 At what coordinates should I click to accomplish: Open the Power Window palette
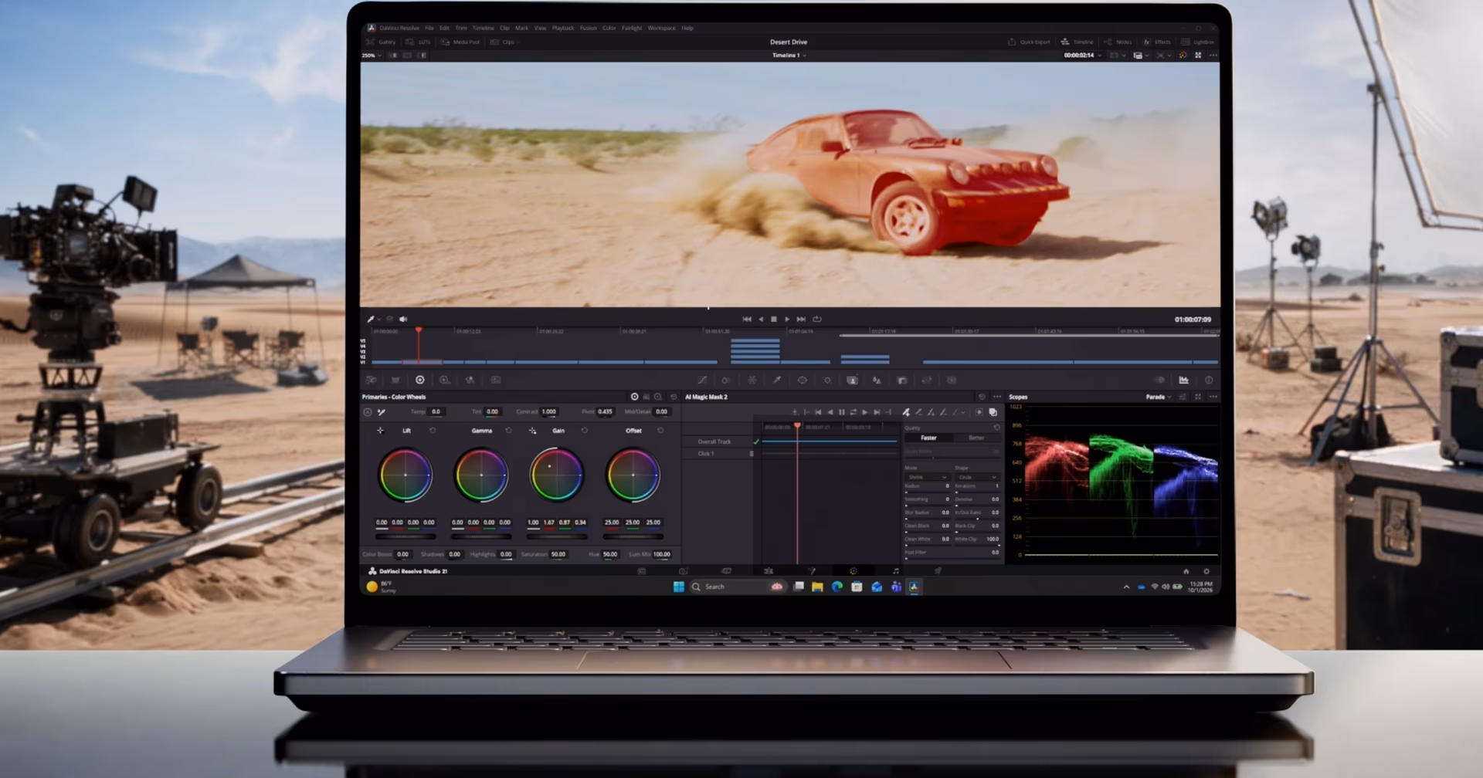click(803, 380)
